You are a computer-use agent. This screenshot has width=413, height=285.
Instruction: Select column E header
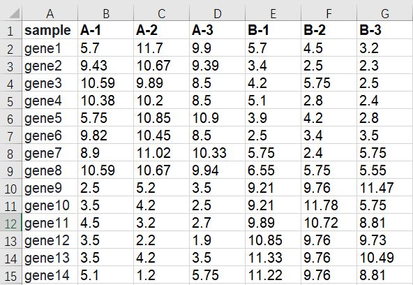[273, 13]
